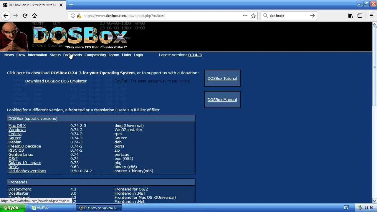
Task: Open the Fedora rpm download
Action: pos(15,134)
